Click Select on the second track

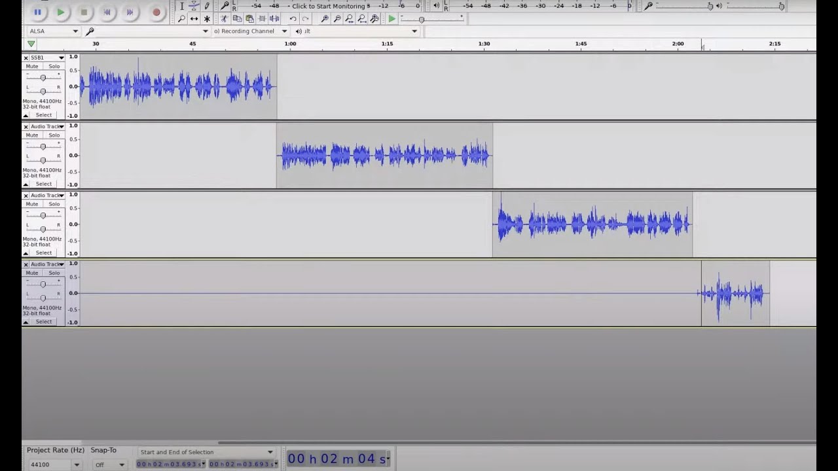coord(44,184)
